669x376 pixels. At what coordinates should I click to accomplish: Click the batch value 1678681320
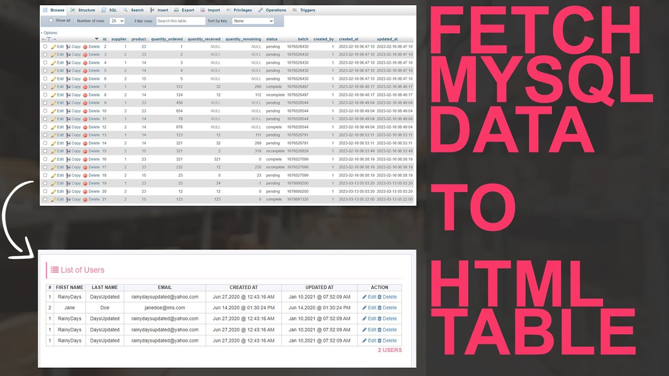coord(297,199)
